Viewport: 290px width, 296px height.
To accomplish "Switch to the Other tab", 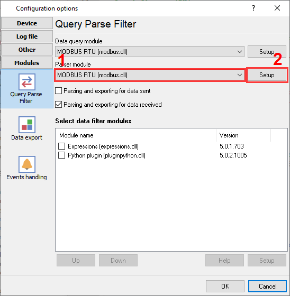I will tap(27, 50).
